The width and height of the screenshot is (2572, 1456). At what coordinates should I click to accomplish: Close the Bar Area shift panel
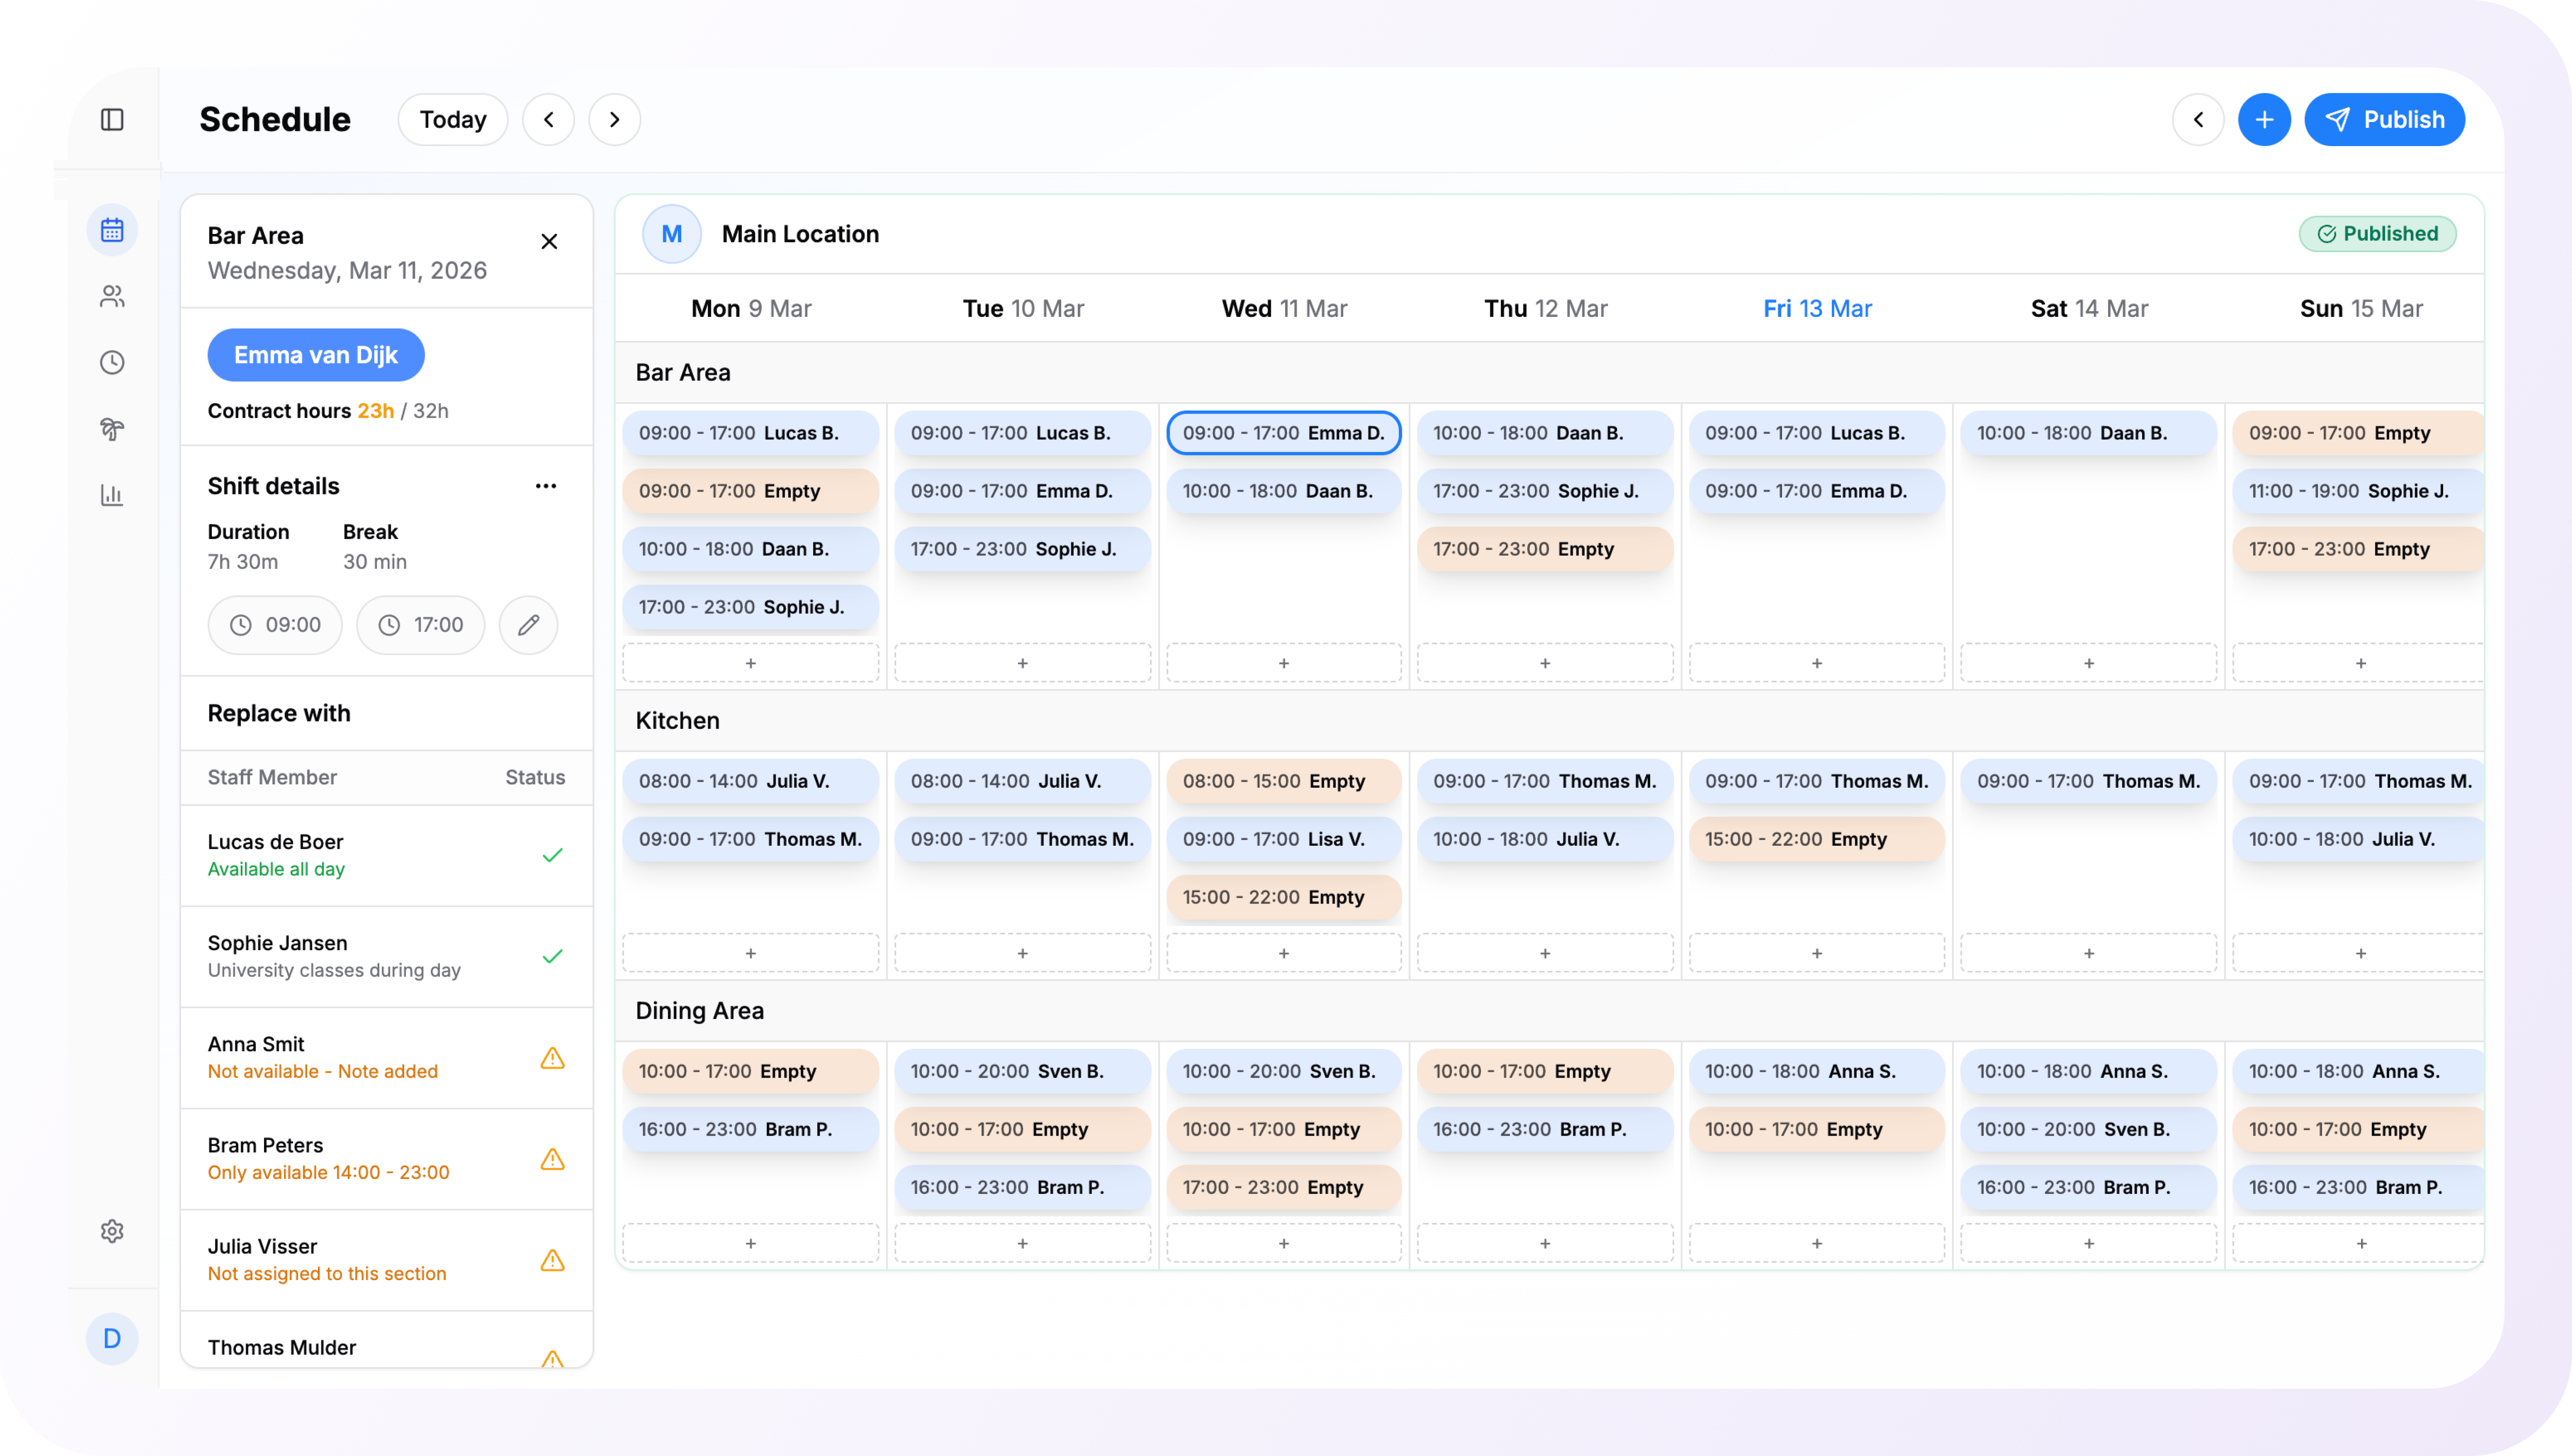(549, 241)
